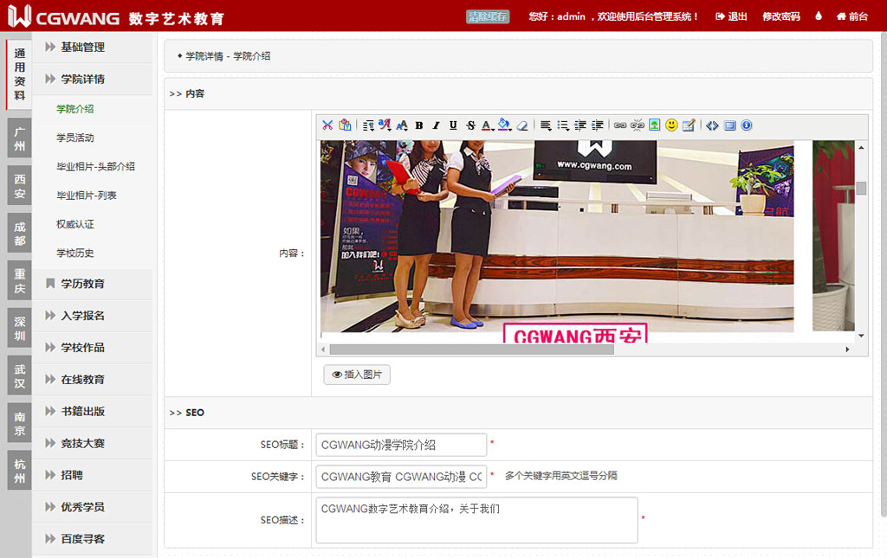Expand the 入学报名 sidebar section
Image resolution: width=887 pixels, height=558 pixels.
[x=92, y=316]
